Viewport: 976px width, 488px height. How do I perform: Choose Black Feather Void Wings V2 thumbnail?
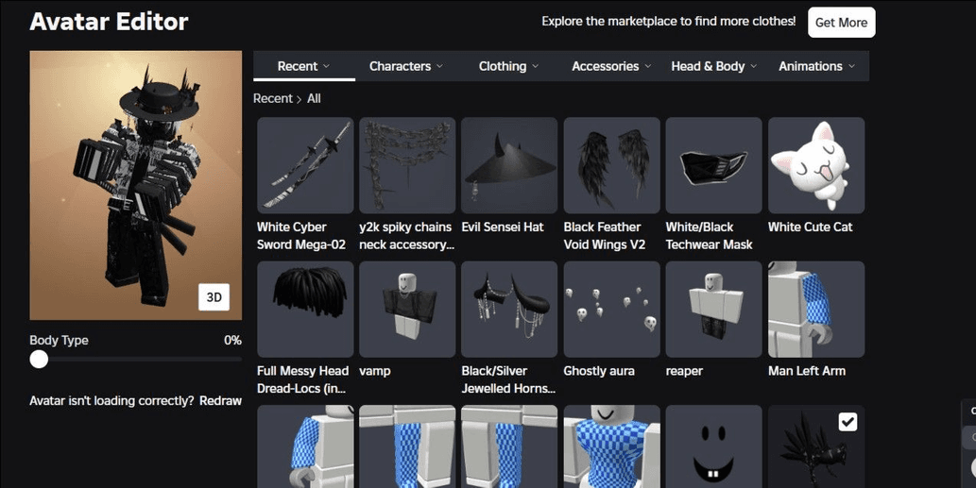pos(612,165)
